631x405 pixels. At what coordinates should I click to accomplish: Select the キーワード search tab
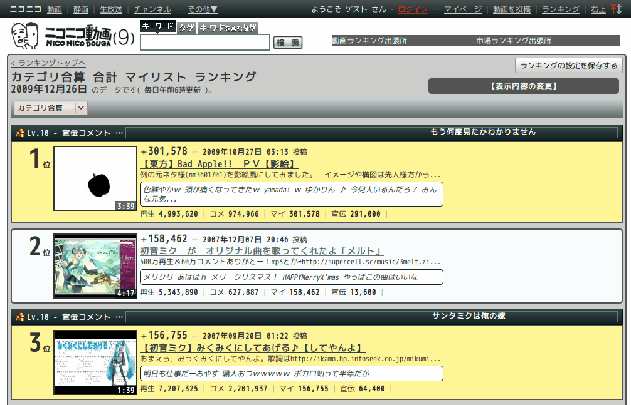pyautogui.click(x=158, y=26)
